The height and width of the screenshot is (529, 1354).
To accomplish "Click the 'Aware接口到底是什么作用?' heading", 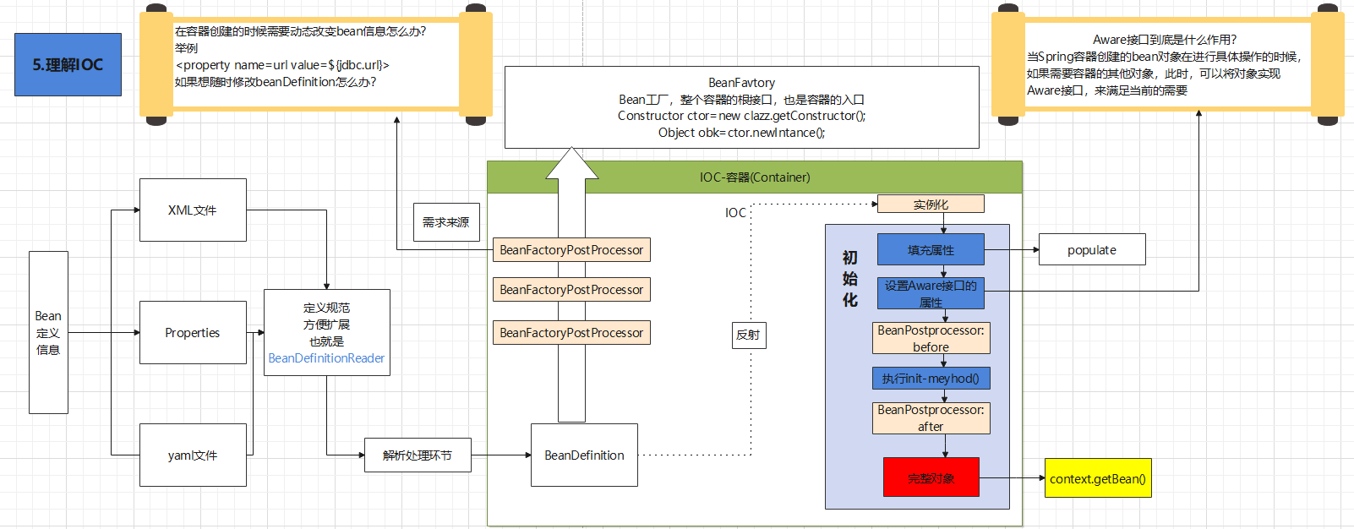I will coord(1165,40).
